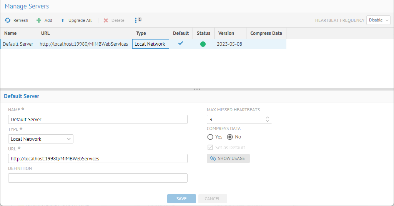Toggle the Set as Default checkbox
The height and width of the screenshot is (206, 394).
(210, 148)
